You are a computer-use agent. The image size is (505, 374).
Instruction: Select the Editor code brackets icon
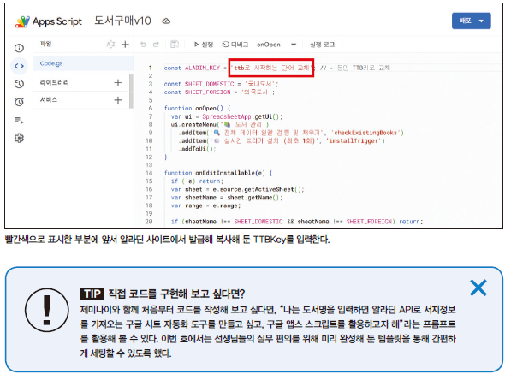(x=19, y=66)
